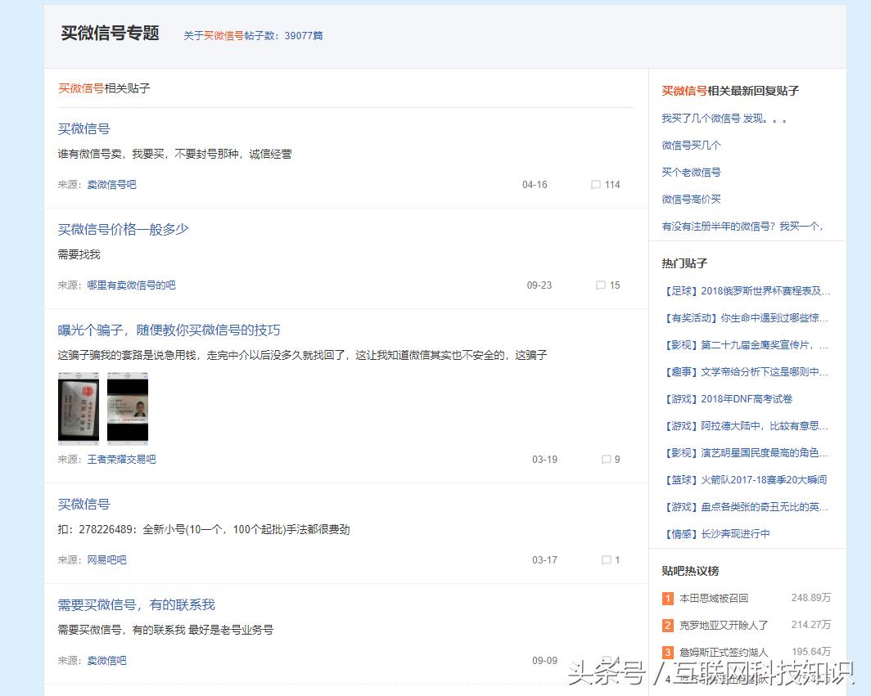Open the post 曝光个骗子，随便教你买微信号的技巧
Image resolution: width=871 pixels, height=696 pixels.
click(172, 330)
